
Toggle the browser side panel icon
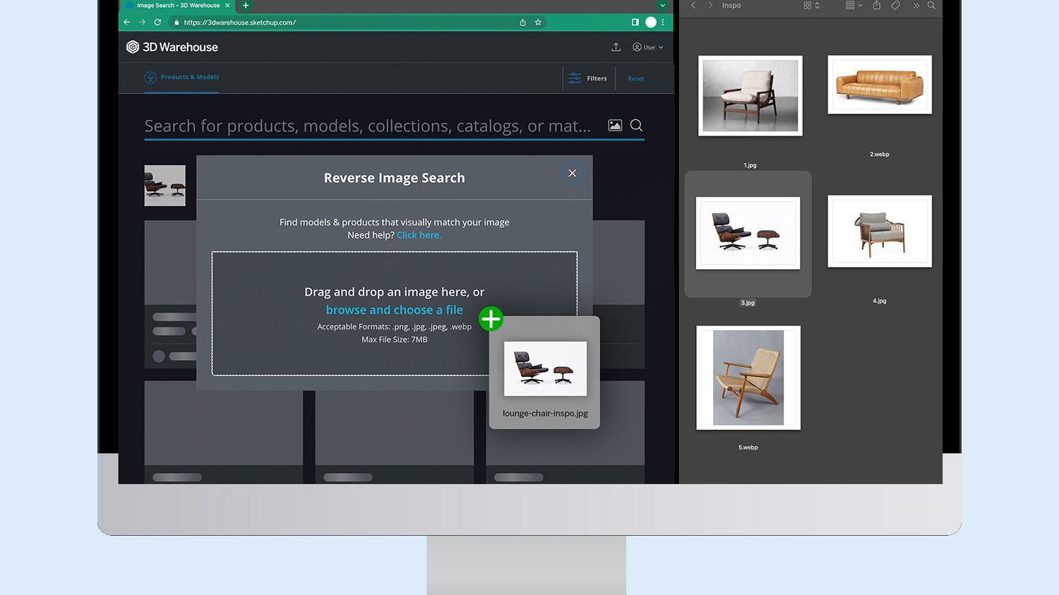click(635, 23)
